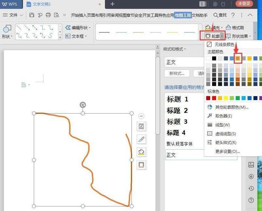Click current style field showing 正文 at top
Viewport: 262px width, 211px height.
(x=185, y=62)
